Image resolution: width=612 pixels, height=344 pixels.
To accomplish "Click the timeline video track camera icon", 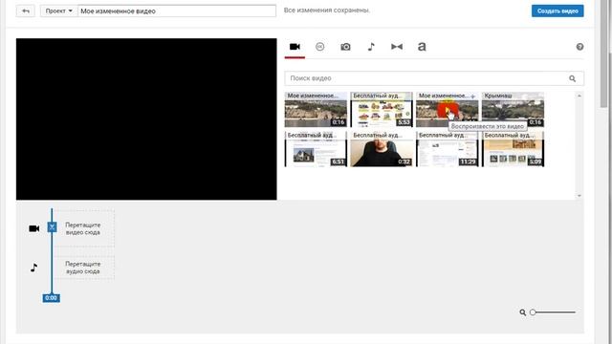I will click(34, 228).
